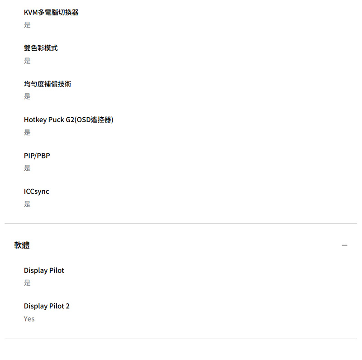
Task: Click 是 value under Hotkey Puck G2
Action: click(27, 132)
